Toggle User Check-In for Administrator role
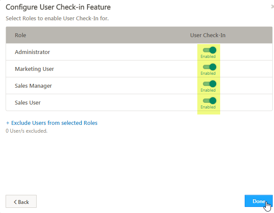274x213 pixels. (x=209, y=50)
